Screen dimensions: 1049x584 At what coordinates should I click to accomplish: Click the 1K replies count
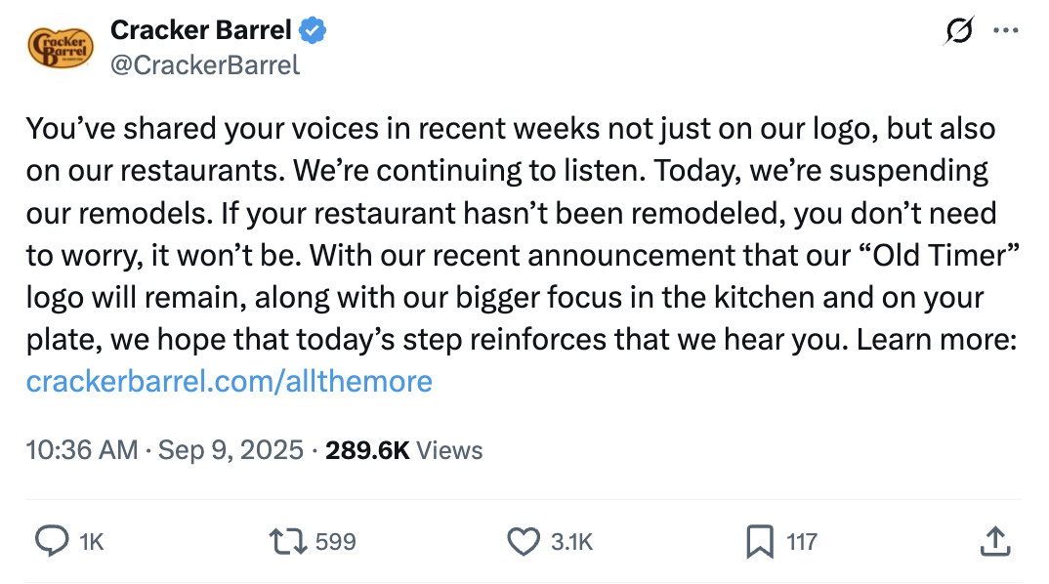[x=91, y=541]
